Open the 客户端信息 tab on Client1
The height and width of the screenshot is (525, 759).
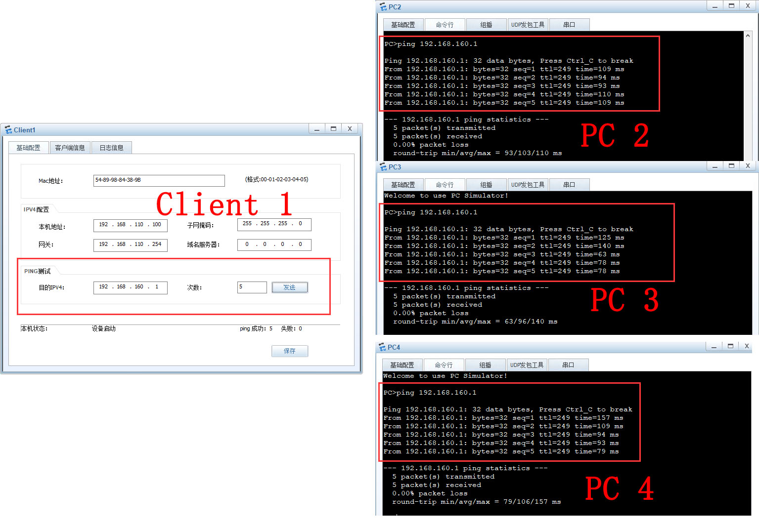click(x=70, y=147)
